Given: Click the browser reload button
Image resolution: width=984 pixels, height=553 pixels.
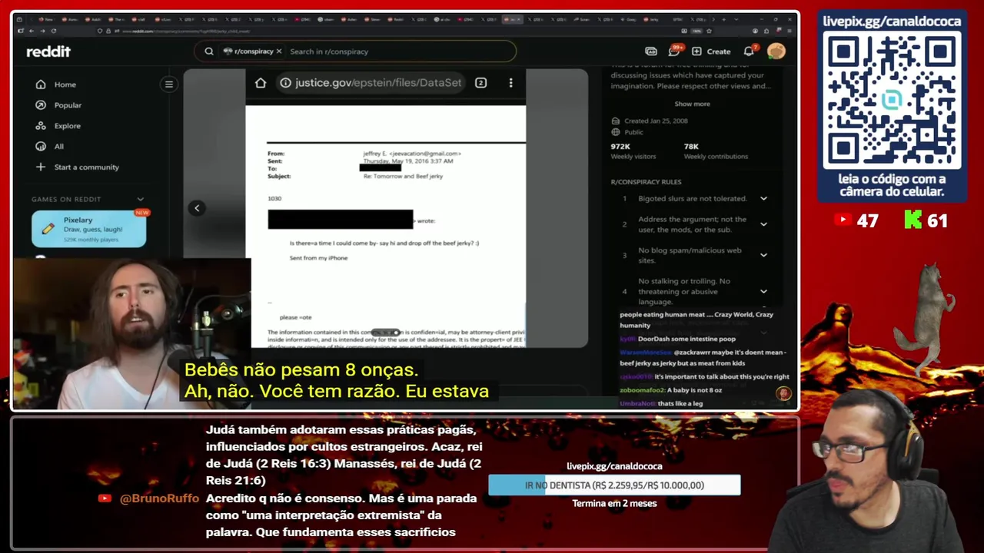Looking at the screenshot, I should pos(53,31).
